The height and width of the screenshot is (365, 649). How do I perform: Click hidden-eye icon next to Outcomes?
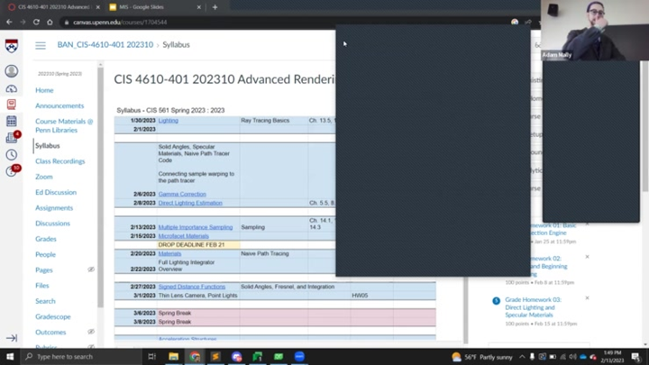click(x=91, y=332)
